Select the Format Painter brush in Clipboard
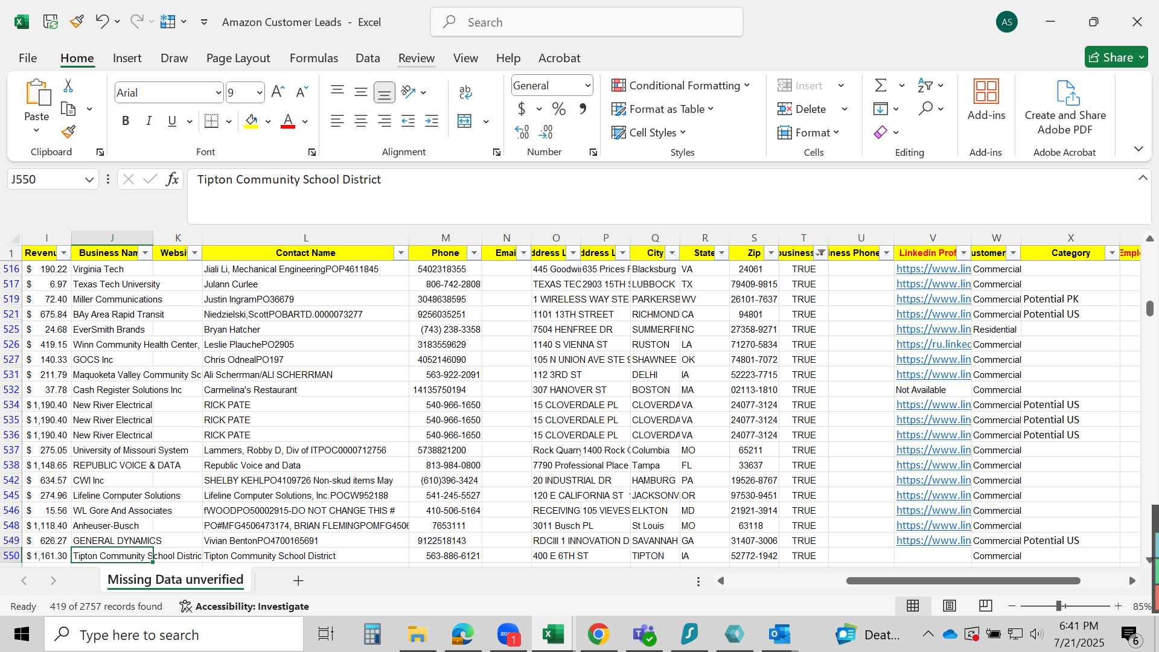Screen dimensions: 1159x652 [68, 132]
